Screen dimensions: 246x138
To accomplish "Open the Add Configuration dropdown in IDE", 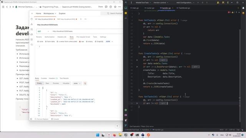I will click(185, 3).
